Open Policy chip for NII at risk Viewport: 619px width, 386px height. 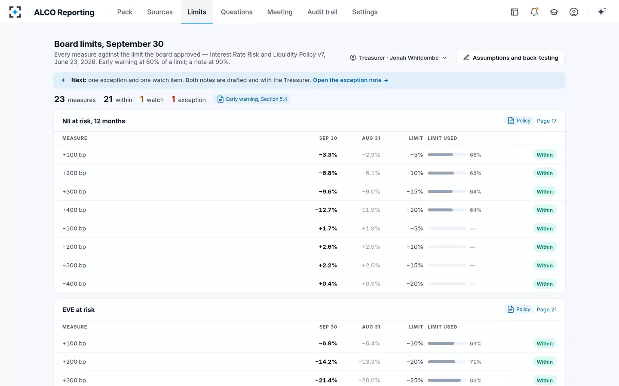[519, 121]
